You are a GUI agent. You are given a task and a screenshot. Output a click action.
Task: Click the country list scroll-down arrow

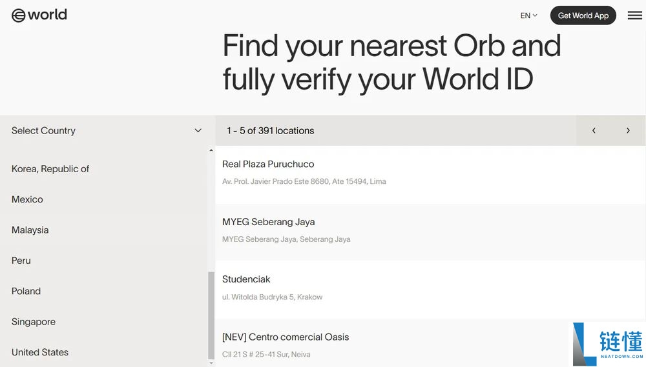pyautogui.click(x=211, y=363)
